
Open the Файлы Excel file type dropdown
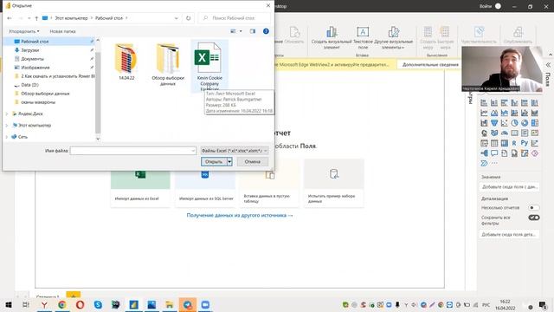pyautogui.click(x=235, y=151)
